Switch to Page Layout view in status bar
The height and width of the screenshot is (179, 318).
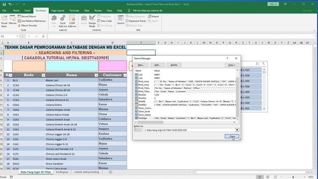point(268,177)
